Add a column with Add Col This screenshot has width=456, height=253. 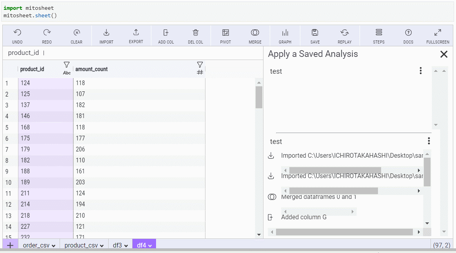[x=166, y=33]
